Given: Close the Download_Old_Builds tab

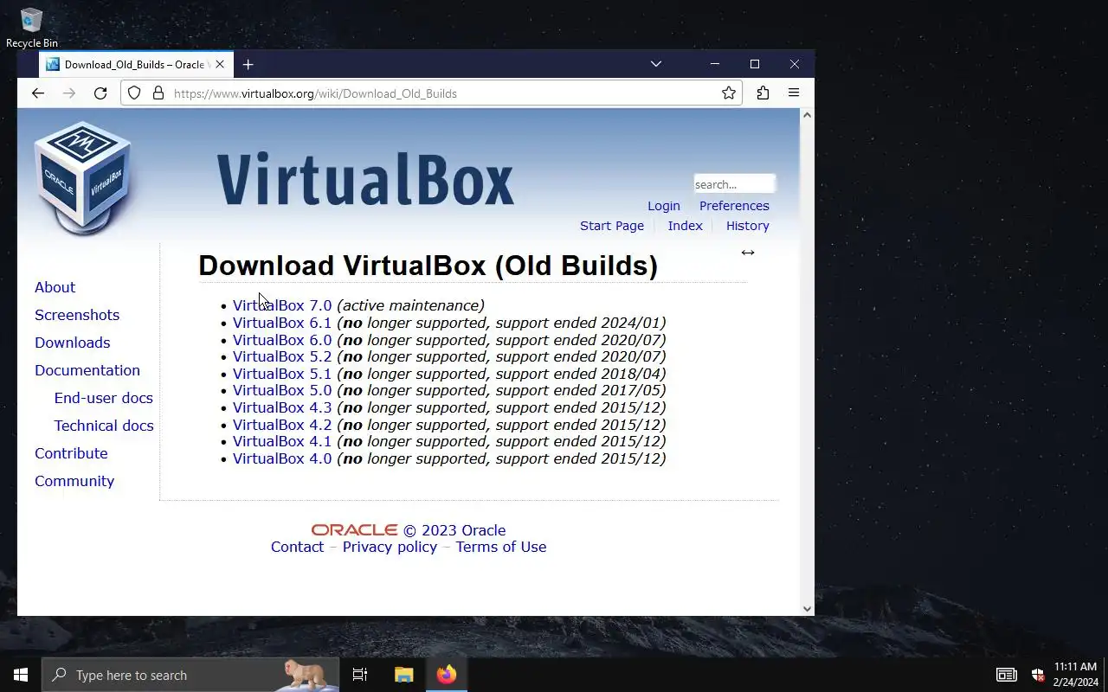Looking at the screenshot, I should click(x=220, y=64).
